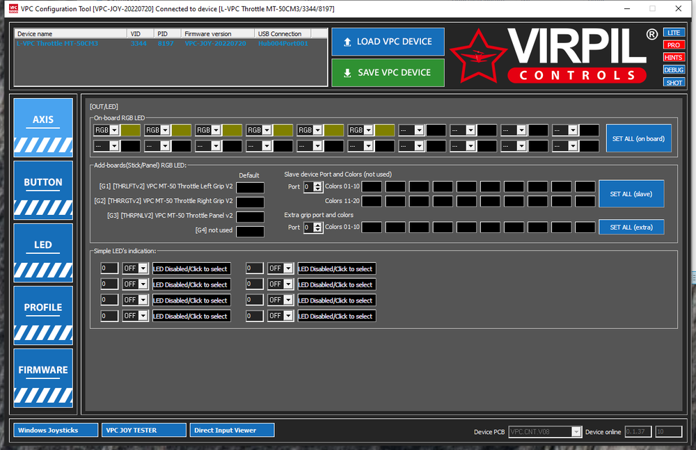The width and height of the screenshot is (696, 450).
Task: Click SET ALL (extra) button
Action: (x=631, y=227)
